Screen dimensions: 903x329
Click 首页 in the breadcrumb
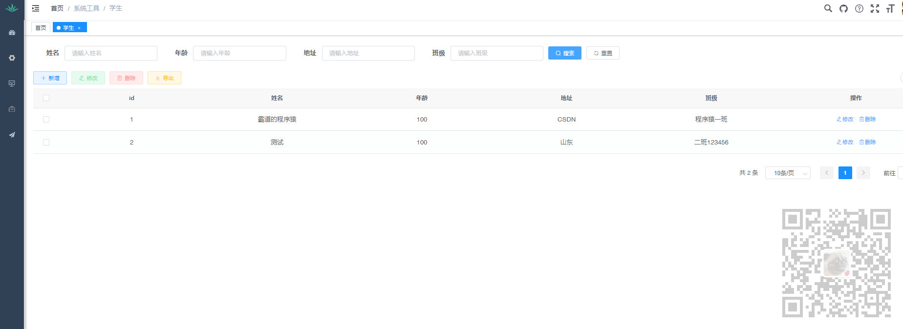click(x=57, y=8)
